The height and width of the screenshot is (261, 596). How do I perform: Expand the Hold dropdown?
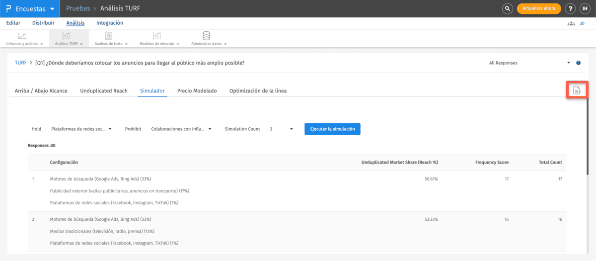point(81,129)
